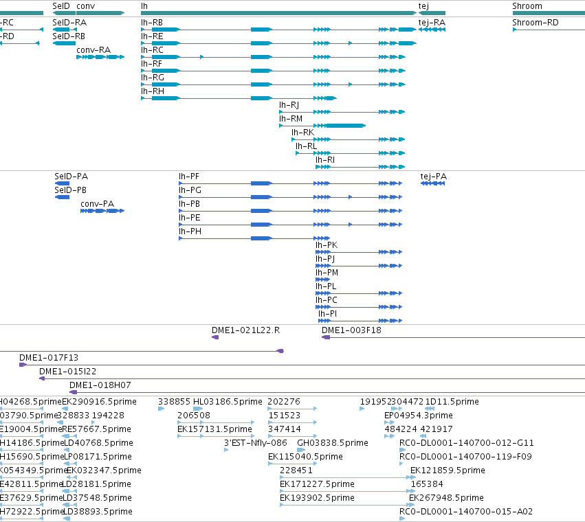This screenshot has width=585, height=522.
Task: Select EST EK032347.5prime
Action: (x=71, y=477)
